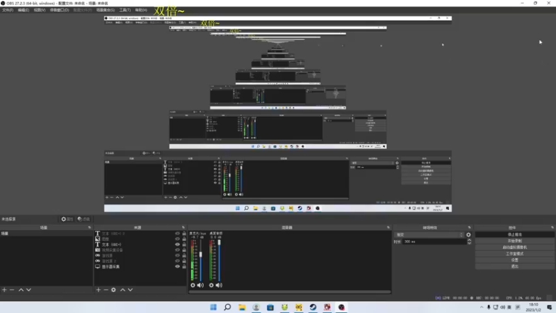Open the 文件(F) menu
This screenshot has height=313, width=556.
coord(8,10)
